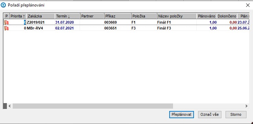Image resolution: width=253 pixels, height=124 pixels.
Task: Click the priority value 0 in the MBr-RV4 row
Action: (25, 28)
